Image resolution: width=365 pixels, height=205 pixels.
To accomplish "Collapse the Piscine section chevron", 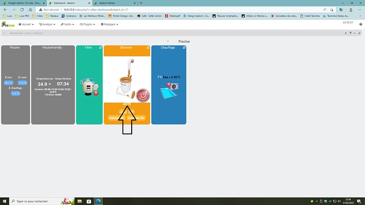I will click(x=168, y=41).
